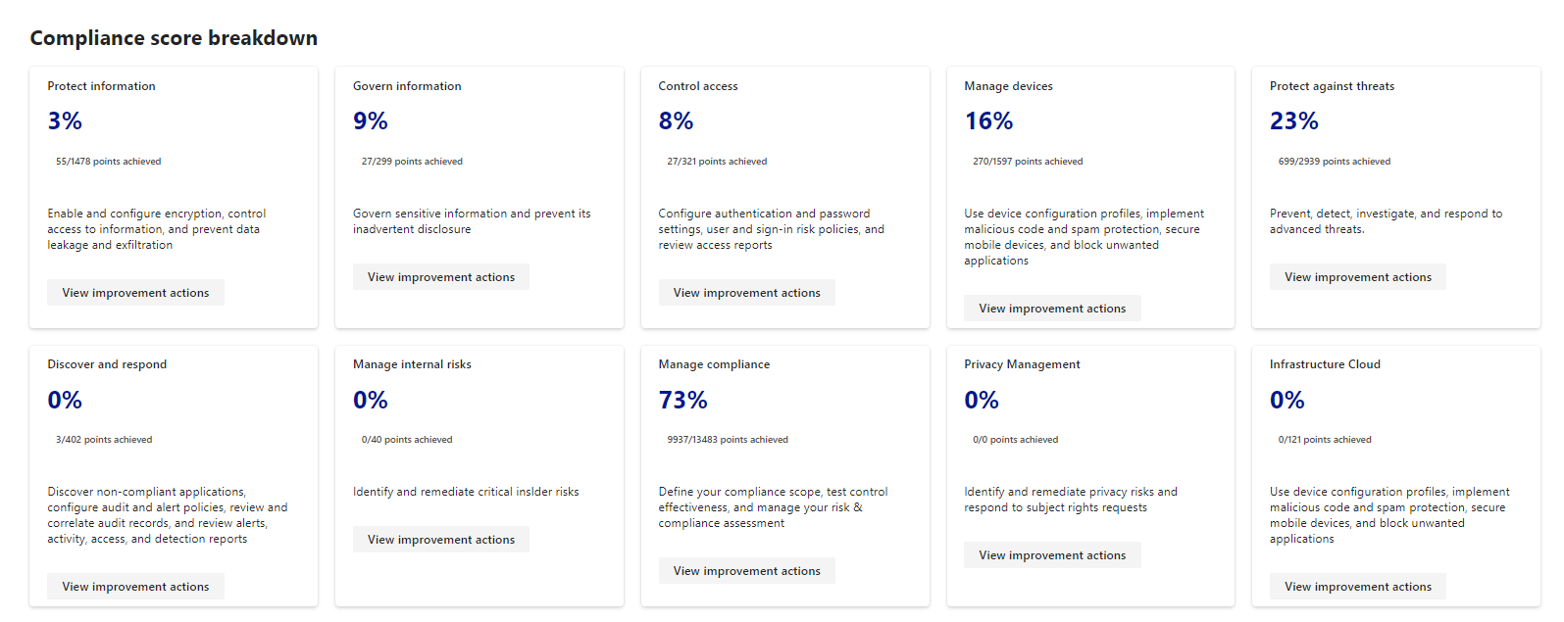Click the 23% Protect against threats score
Viewport: 1564px width, 622px height.
[x=1293, y=121]
